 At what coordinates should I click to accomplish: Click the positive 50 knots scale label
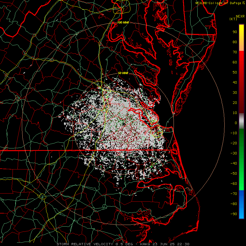point(235,72)
